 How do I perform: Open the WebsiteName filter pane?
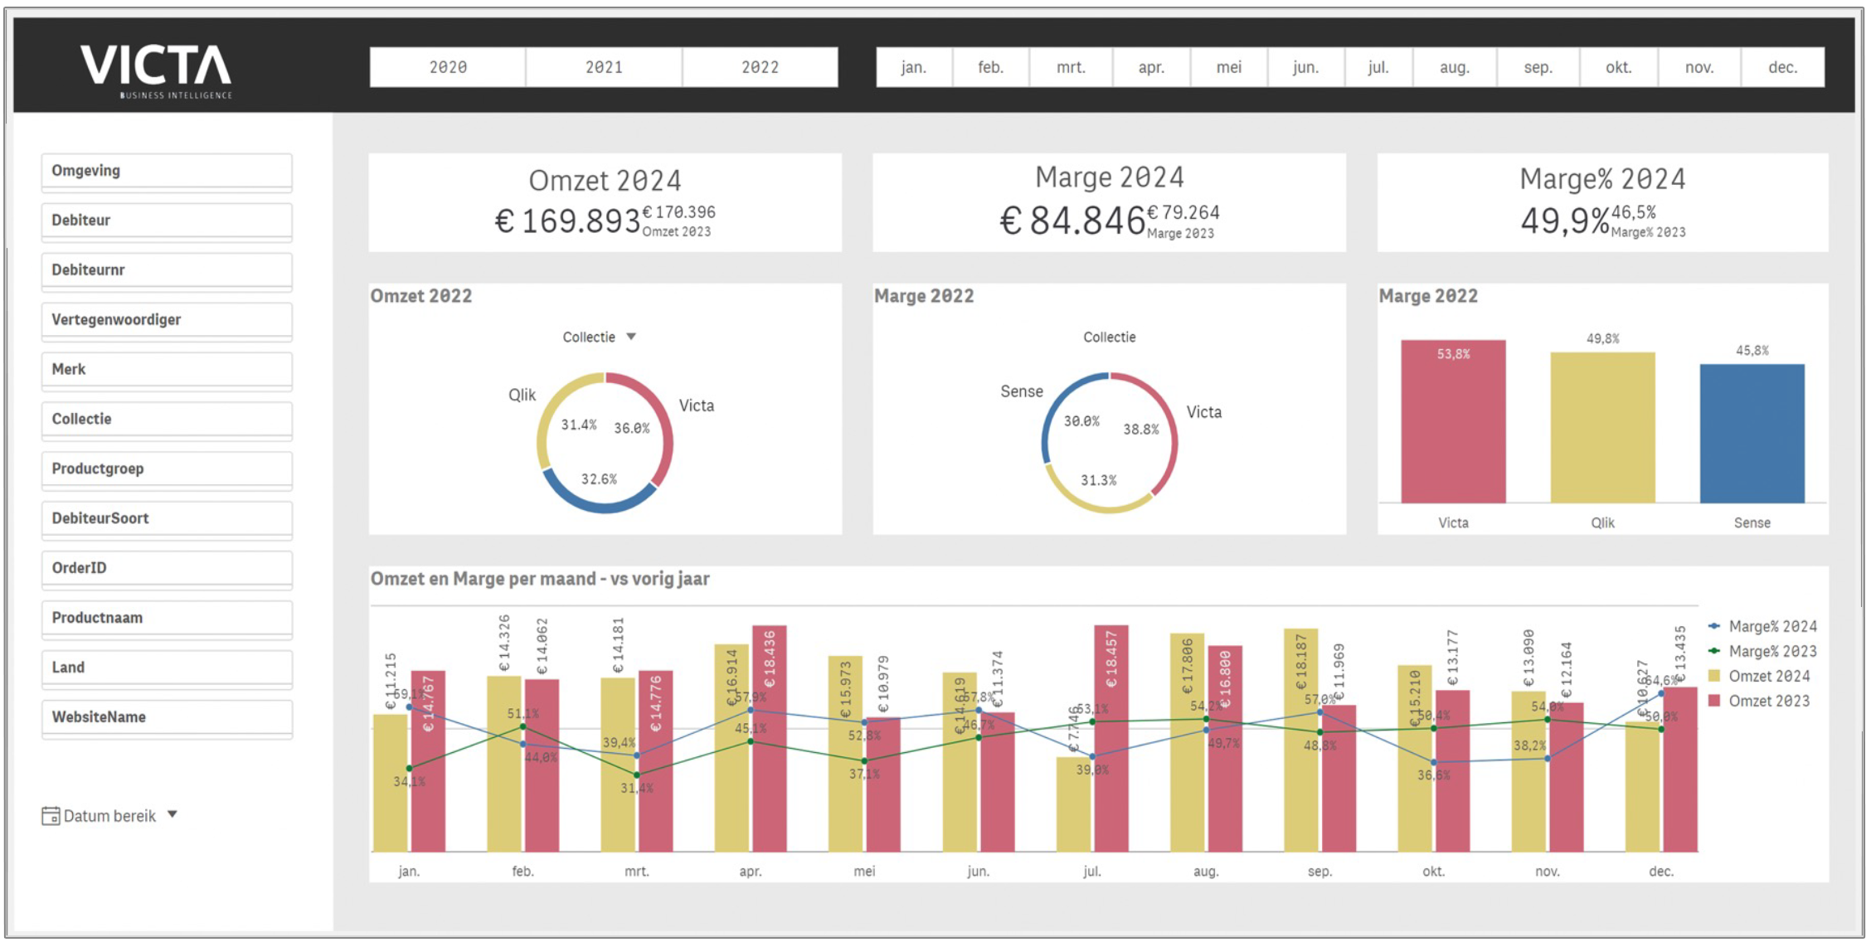point(167,719)
